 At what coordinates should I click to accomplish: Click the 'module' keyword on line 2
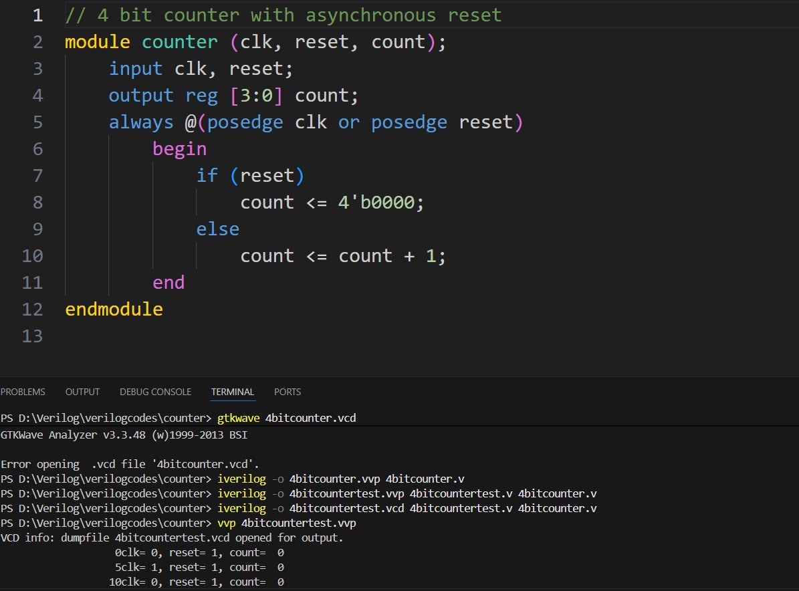98,41
